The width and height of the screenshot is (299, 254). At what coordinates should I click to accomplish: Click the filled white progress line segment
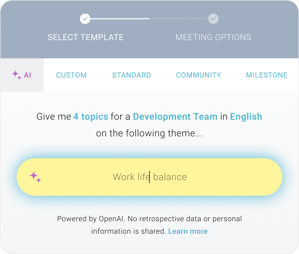click(x=119, y=19)
